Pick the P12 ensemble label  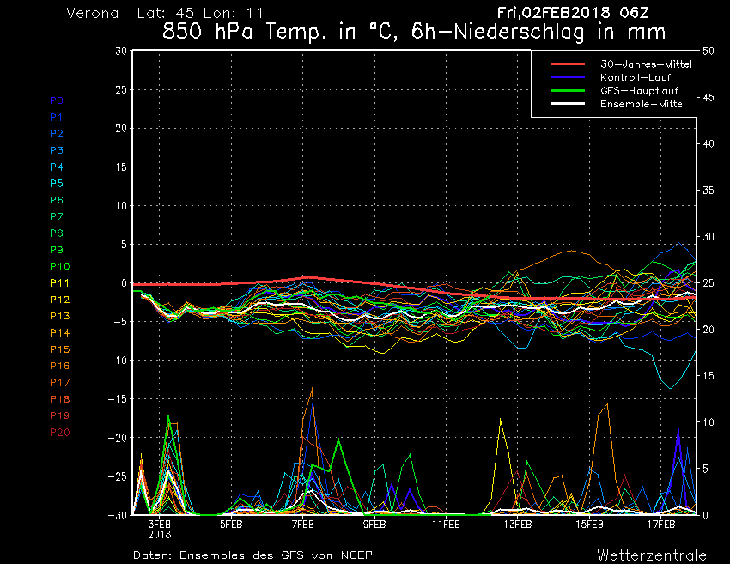tap(59, 300)
